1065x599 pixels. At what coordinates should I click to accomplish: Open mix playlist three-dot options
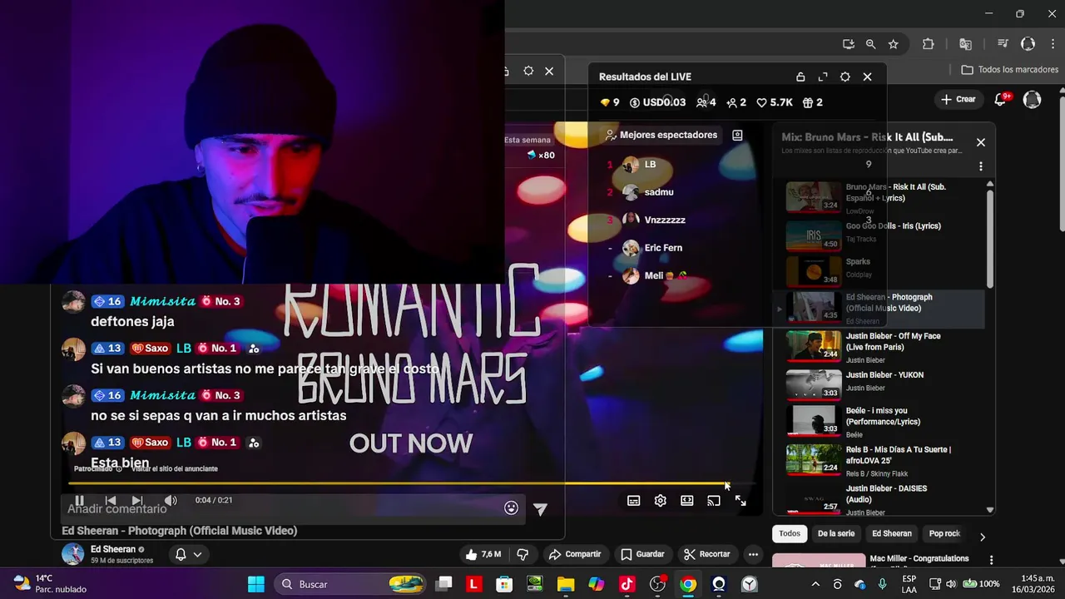(980, 166)
